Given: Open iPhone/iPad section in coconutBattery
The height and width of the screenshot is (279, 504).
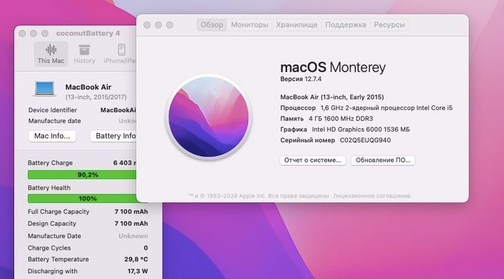Looking at the screenshot, I should 120,54.
